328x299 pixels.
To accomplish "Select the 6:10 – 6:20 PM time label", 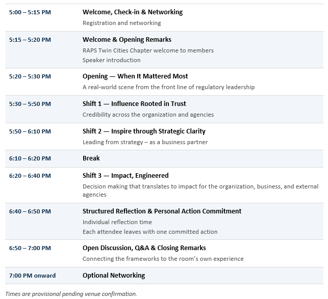I will tap(30, 158).
